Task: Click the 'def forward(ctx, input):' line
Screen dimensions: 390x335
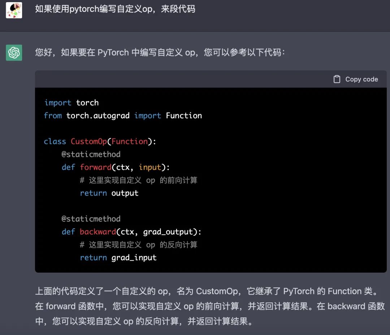Action: (116, 167)
